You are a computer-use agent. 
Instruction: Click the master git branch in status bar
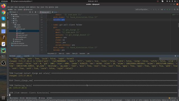[x=173, y=100]
